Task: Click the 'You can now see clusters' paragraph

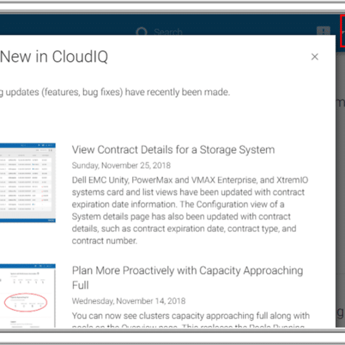Action: point(190,320)
